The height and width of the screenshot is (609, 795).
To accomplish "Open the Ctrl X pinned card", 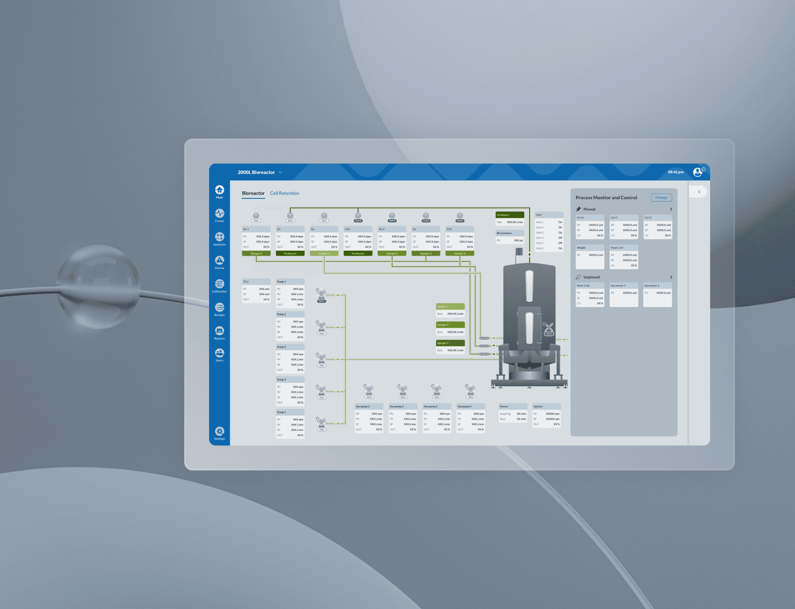I will tap(590, 227).
